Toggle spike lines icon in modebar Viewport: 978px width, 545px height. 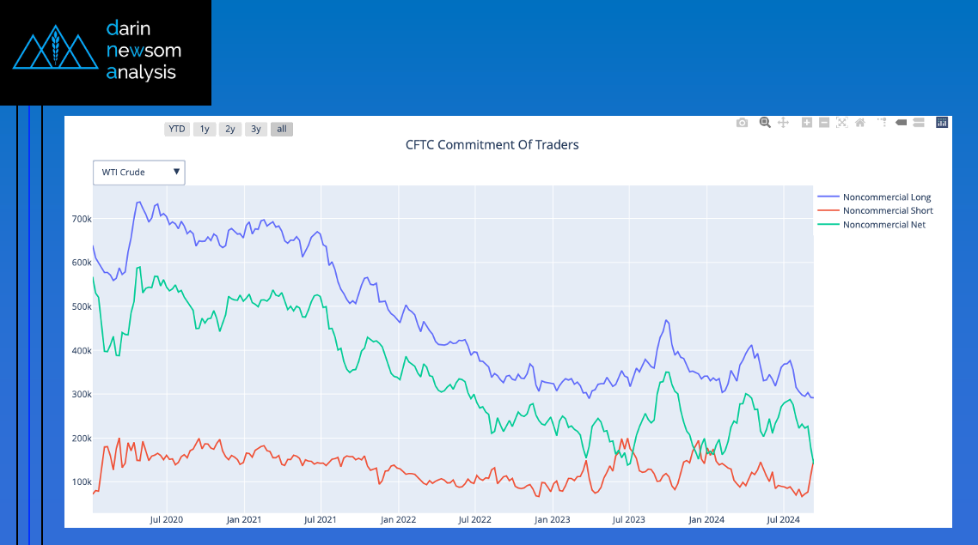click(x=882, y=123)
